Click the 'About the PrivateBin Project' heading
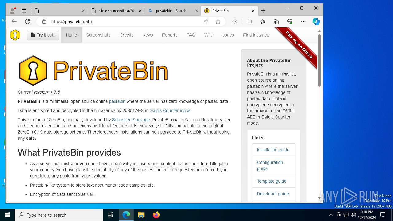This screenshot has width=393, height=221. pyautogui.click(x=269, y=63)
